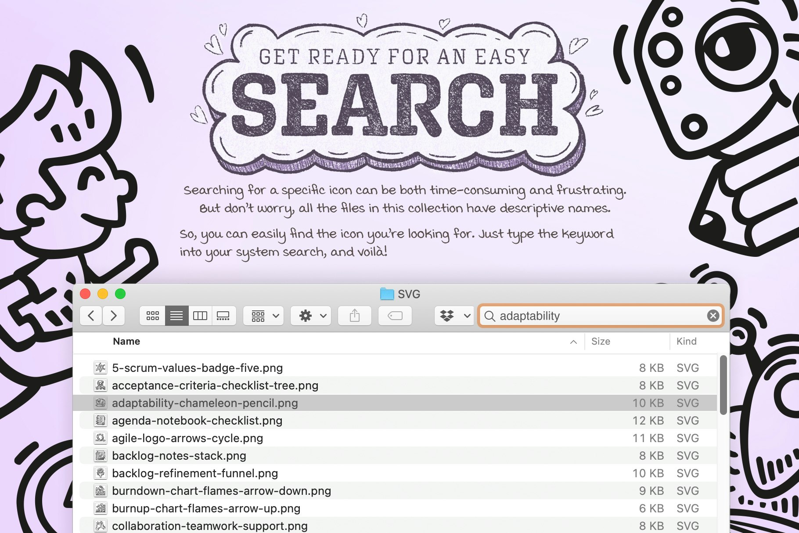
Task: Click the file icon beside agile-logo-arrows-cycle.png
Action: (x=101, y=438)
